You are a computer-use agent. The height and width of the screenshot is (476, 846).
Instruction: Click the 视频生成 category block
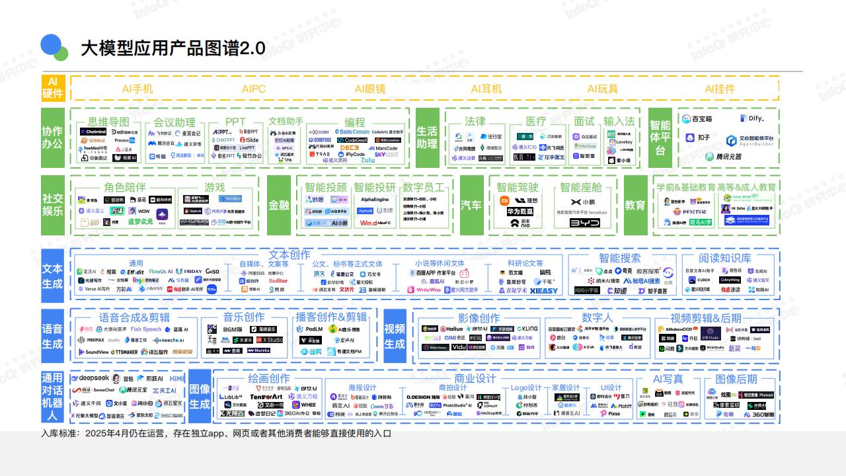click(x=395, y=336)
